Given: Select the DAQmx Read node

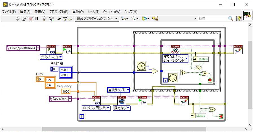Looking at the screenshot, I should coord(175,50).
